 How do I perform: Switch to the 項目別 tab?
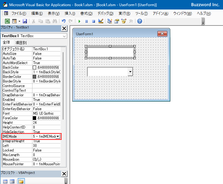[x=21, y=43]
